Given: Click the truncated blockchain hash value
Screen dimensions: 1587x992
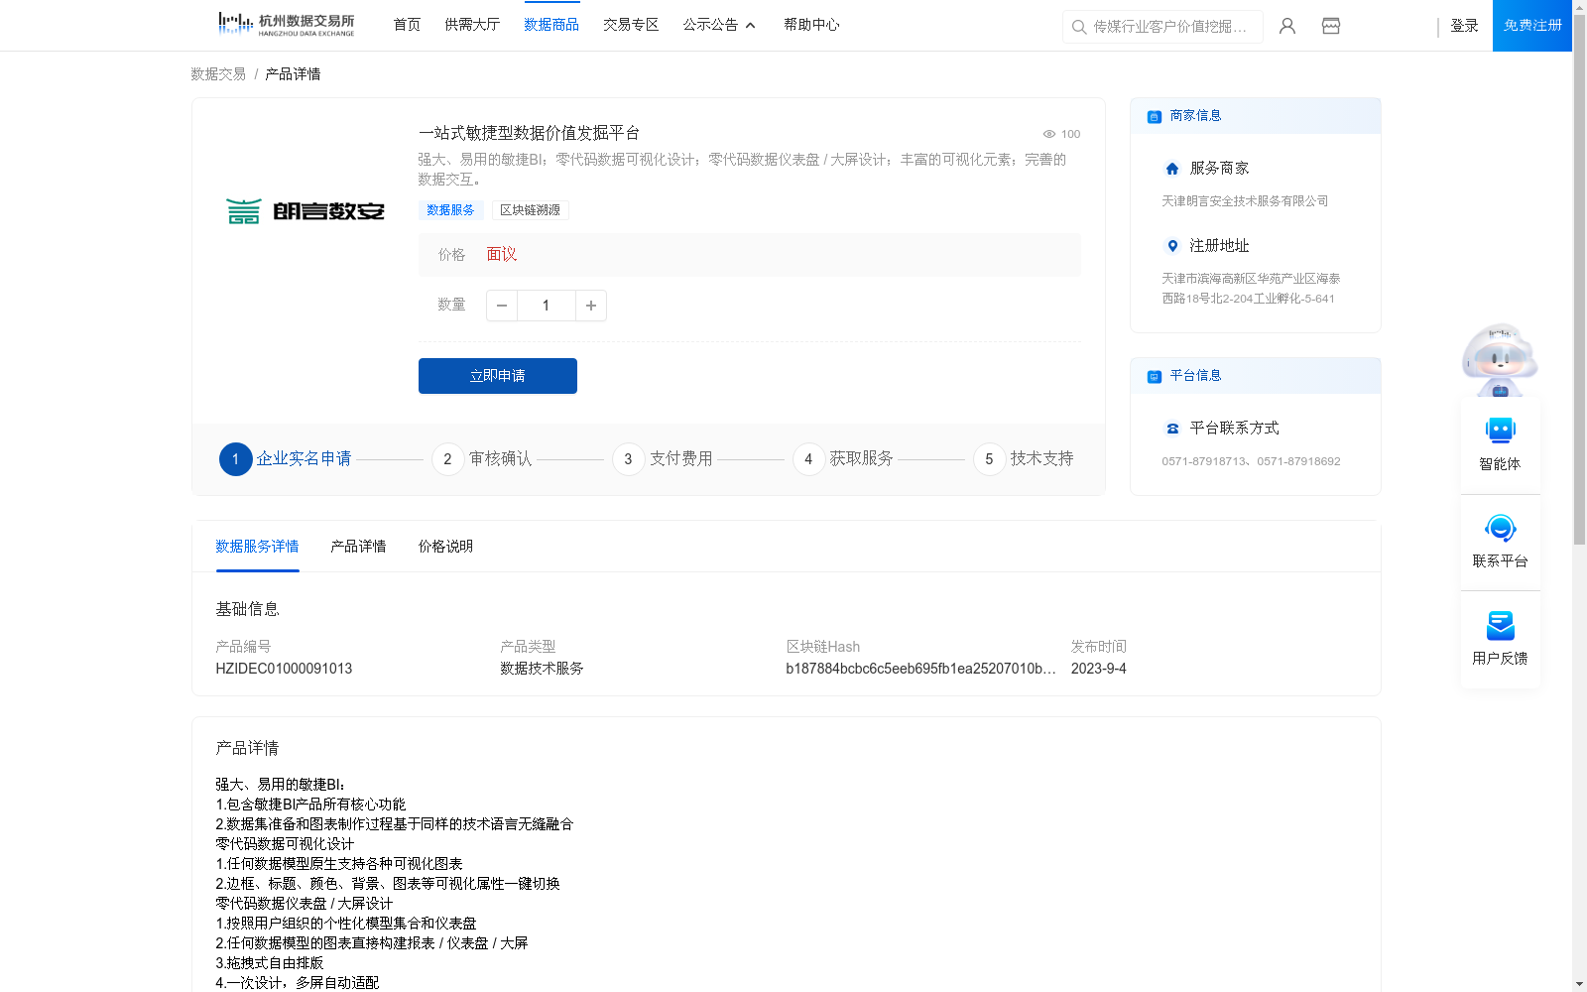Looking at the screenshot, I should pyautogui.click(x=920, y=669).
